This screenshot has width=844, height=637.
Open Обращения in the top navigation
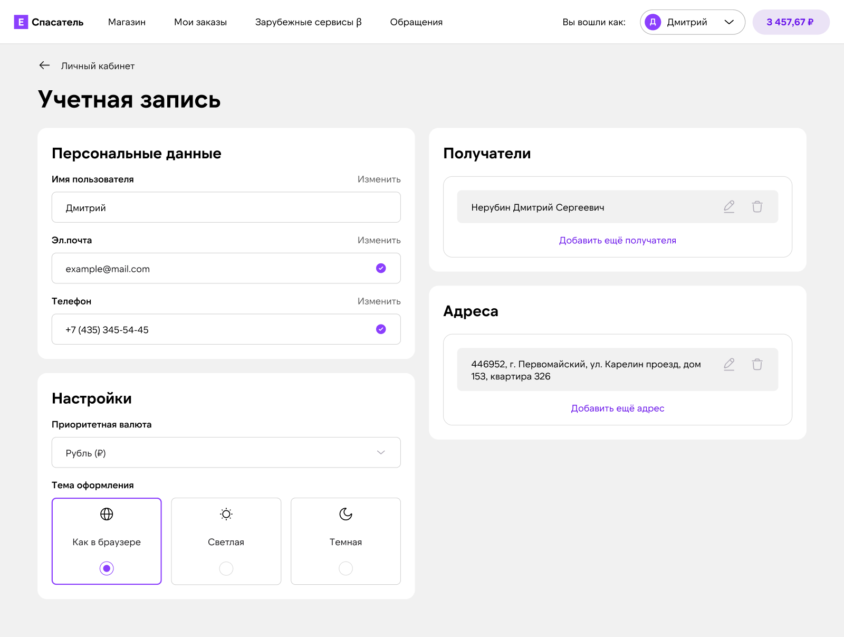[x=416, y=22]
